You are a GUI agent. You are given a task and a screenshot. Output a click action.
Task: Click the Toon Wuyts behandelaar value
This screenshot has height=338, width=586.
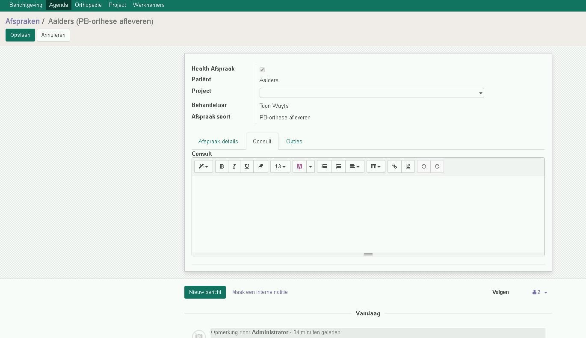click(x=274, y=106)
